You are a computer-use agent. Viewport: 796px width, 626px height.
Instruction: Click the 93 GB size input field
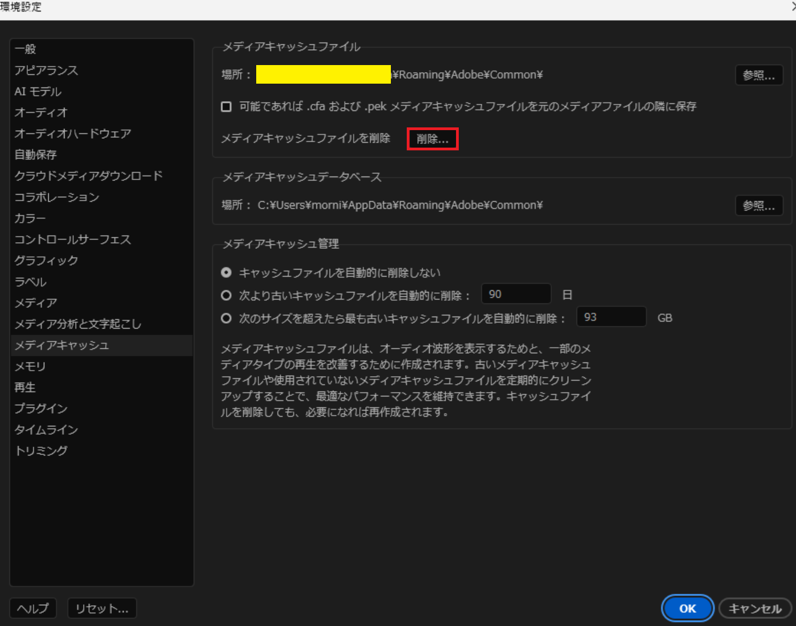[610, 317]
